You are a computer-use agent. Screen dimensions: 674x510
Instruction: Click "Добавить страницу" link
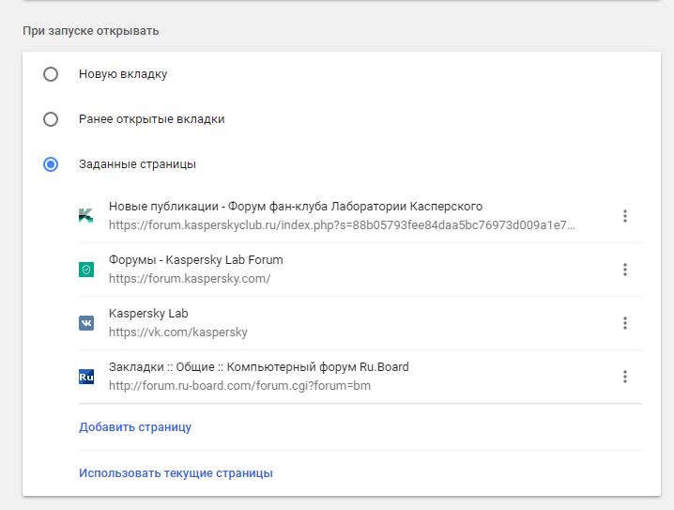(135, 427)
